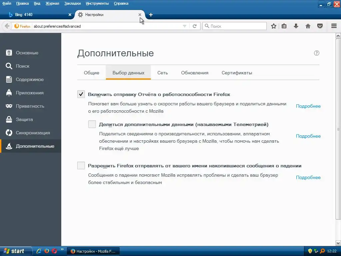Switch to the Общие tab

click(x=92, y=73)
